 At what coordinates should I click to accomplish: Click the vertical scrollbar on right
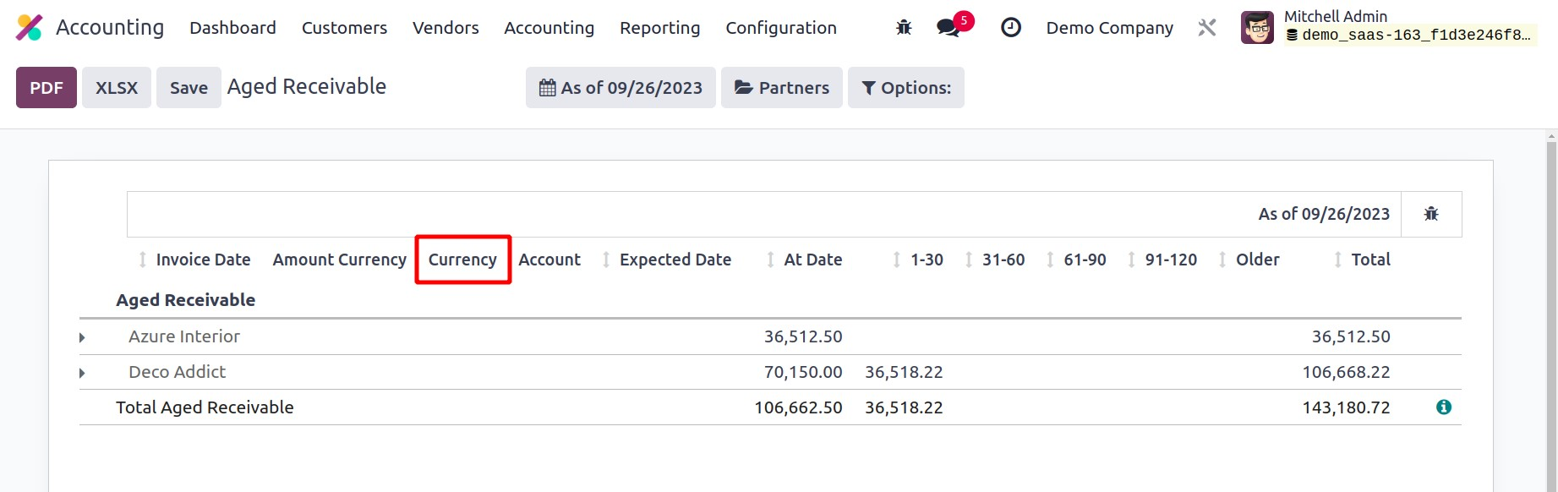[1550, 313]
